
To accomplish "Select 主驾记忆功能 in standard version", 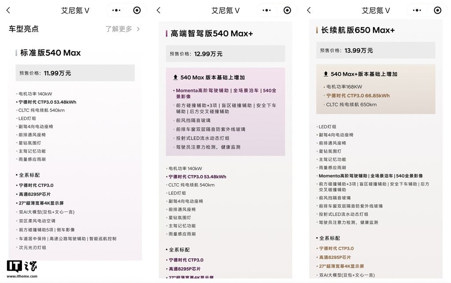I will click(32, 151).
